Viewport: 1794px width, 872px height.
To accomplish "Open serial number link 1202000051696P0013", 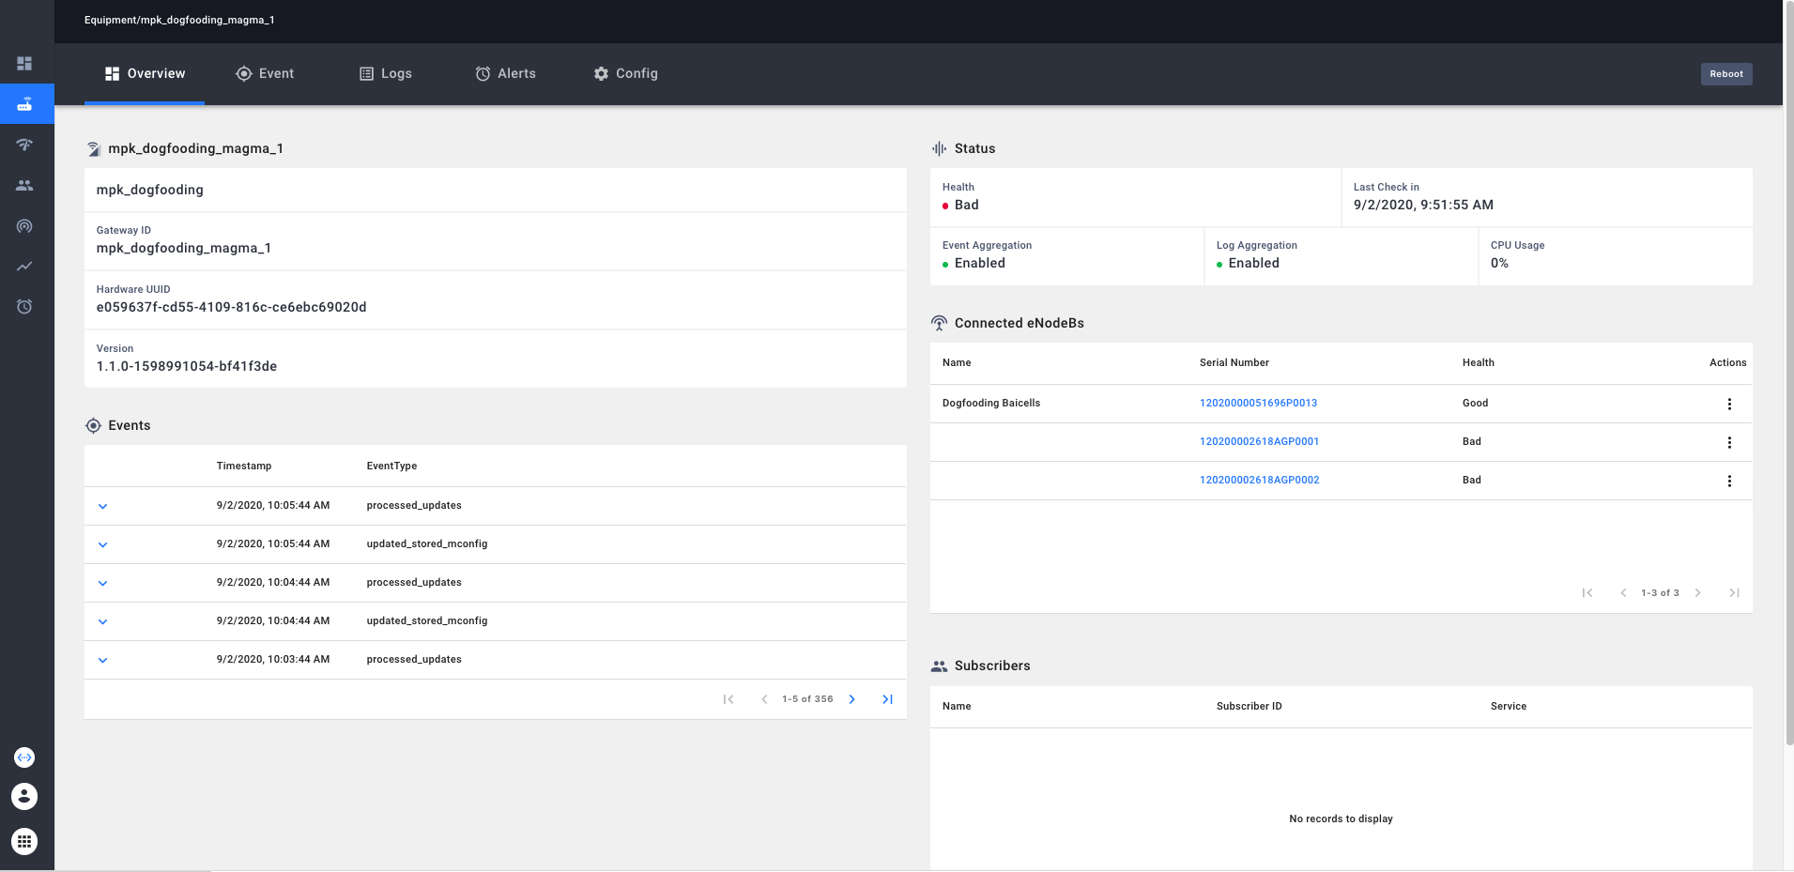I will pyautogui.click(x=1258, y=404).
